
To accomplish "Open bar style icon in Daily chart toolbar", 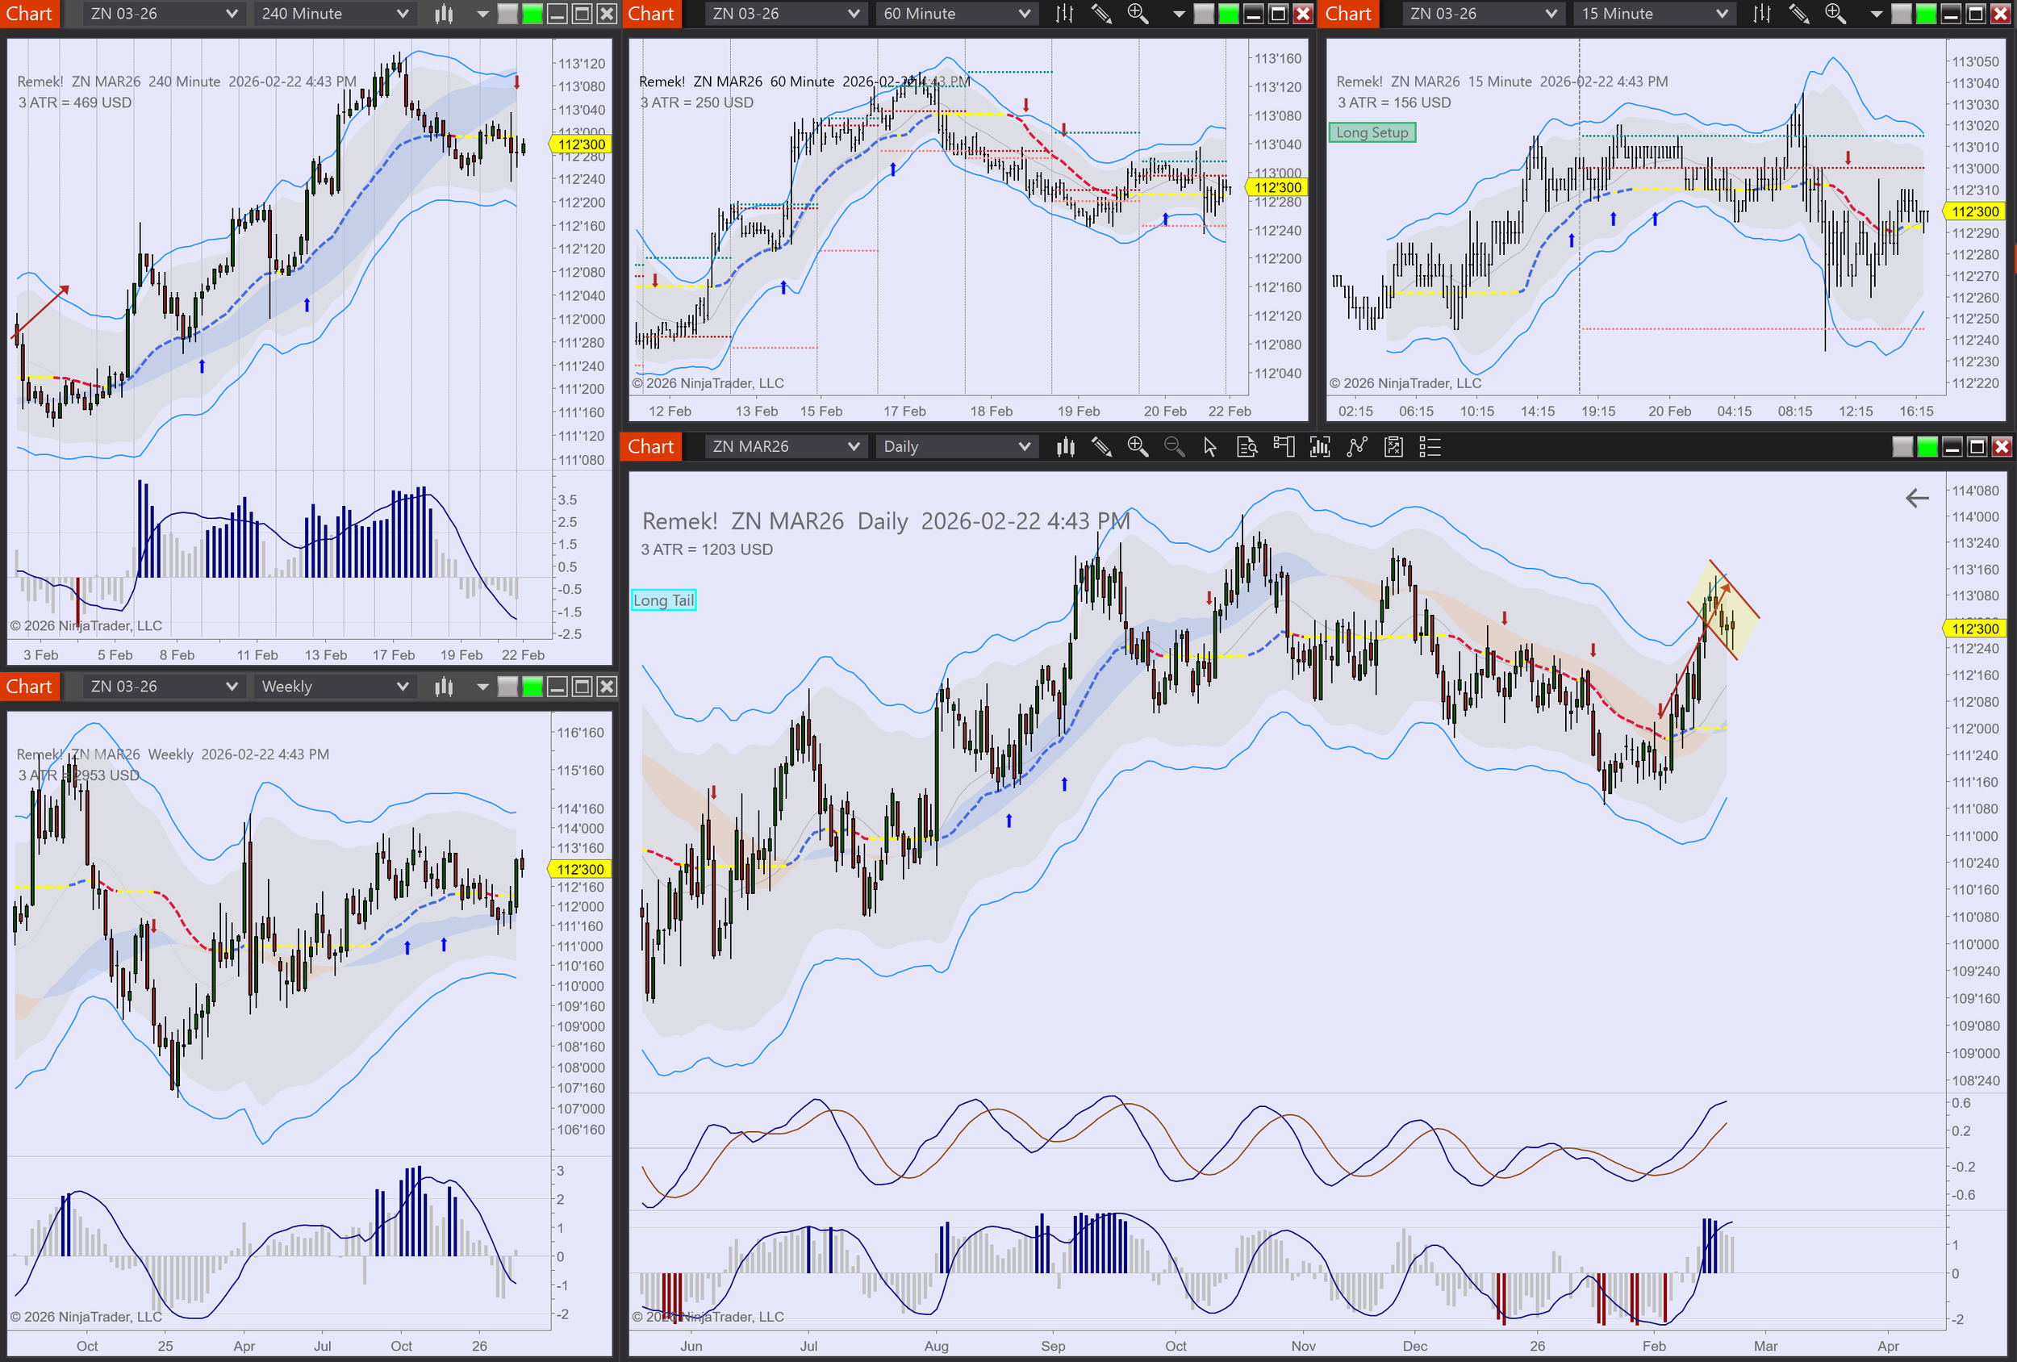I will pyautogui.click(x=1065, y=446).
